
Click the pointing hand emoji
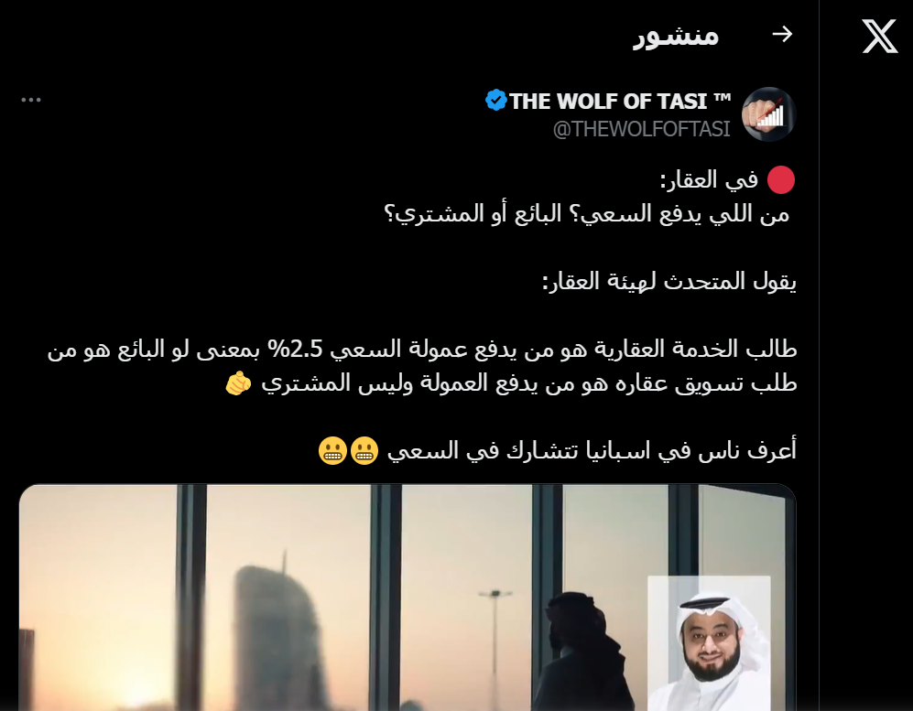[x=238, y=383]
